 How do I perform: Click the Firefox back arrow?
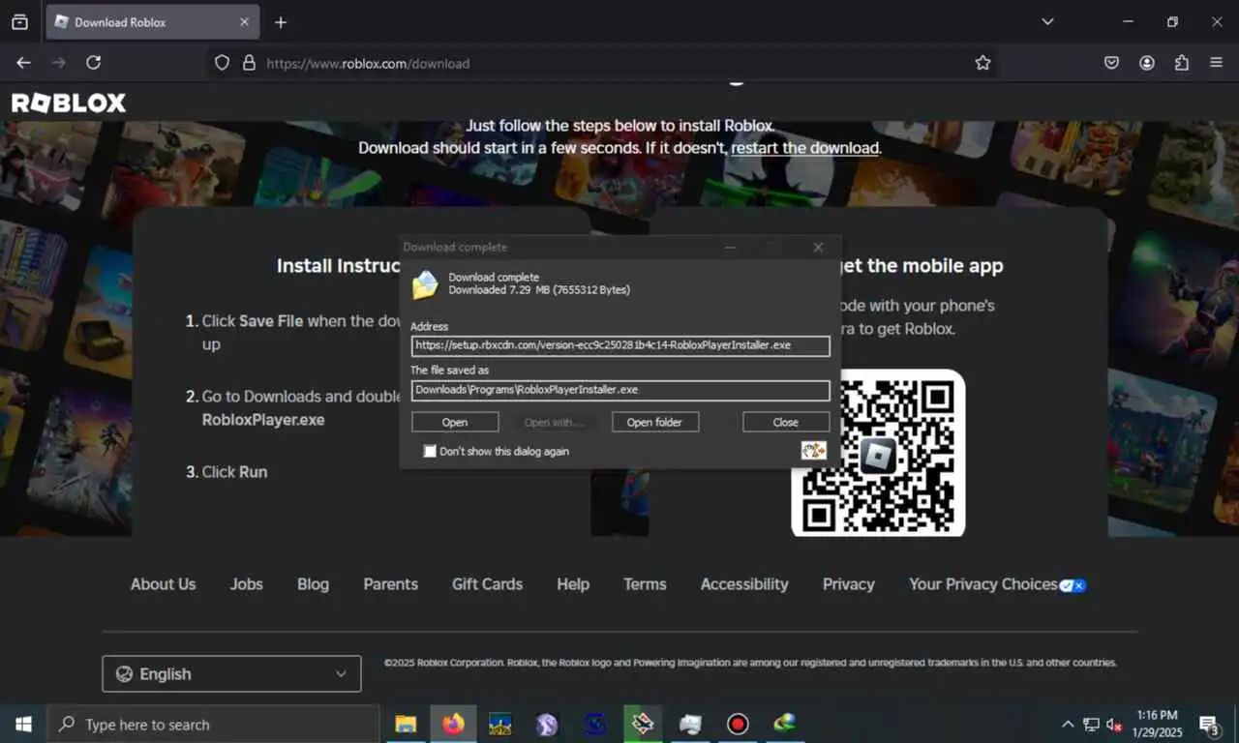(24, 63)
